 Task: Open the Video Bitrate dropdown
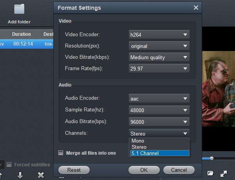point(159,57)
